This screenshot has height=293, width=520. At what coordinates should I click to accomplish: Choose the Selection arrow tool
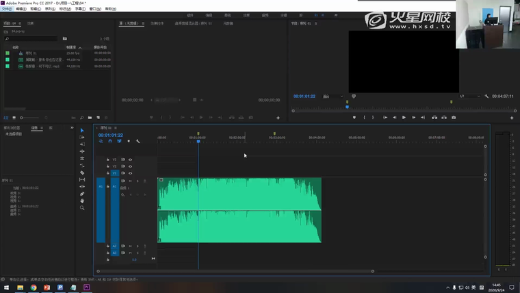[82, 131]
